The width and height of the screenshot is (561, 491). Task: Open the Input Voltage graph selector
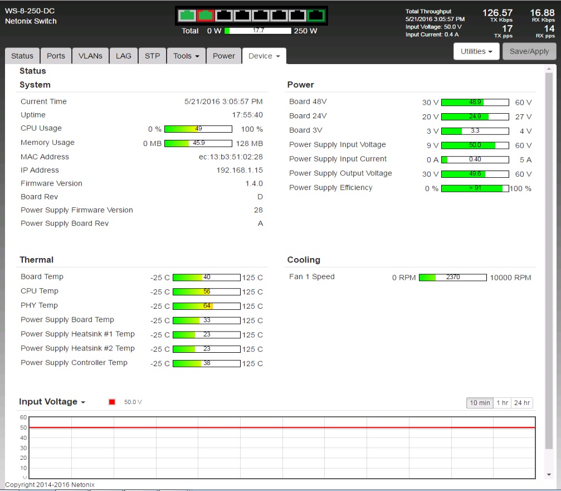(x=52, y=402)
